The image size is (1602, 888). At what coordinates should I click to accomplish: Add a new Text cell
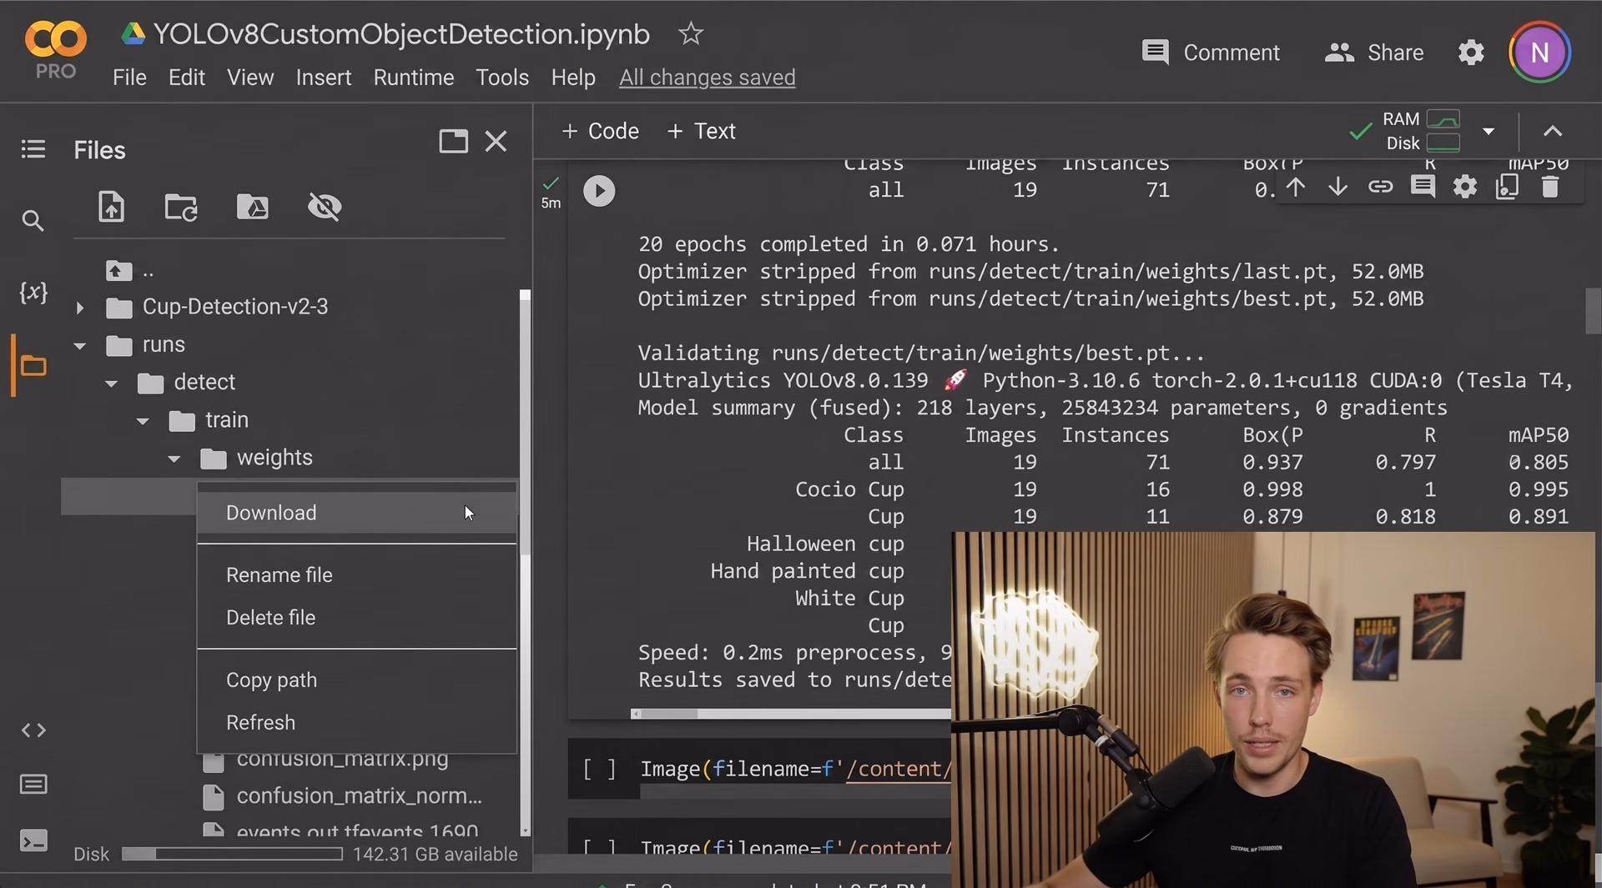(702, 131)
